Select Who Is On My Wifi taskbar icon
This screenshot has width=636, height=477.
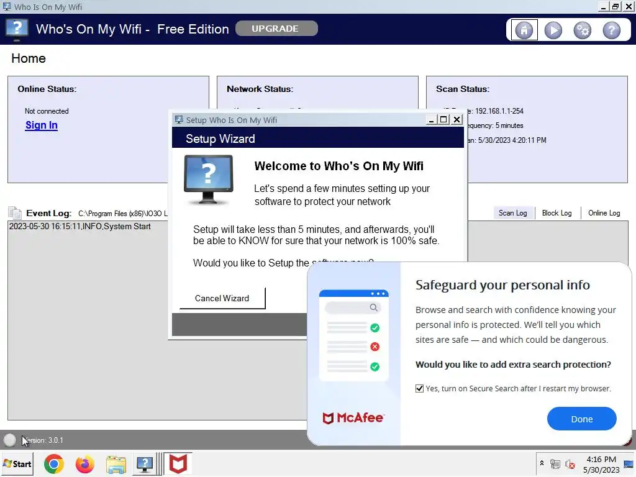pyautogui.click(x=144, y=465)
